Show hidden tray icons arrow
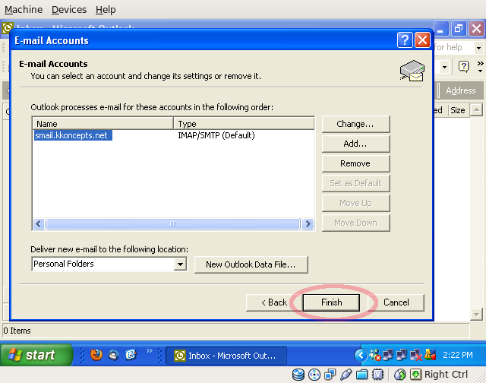 point(361,355)
